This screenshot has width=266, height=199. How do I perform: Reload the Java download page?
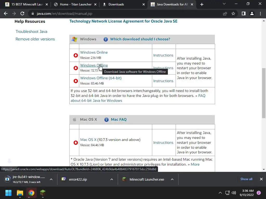pos(22,13)
